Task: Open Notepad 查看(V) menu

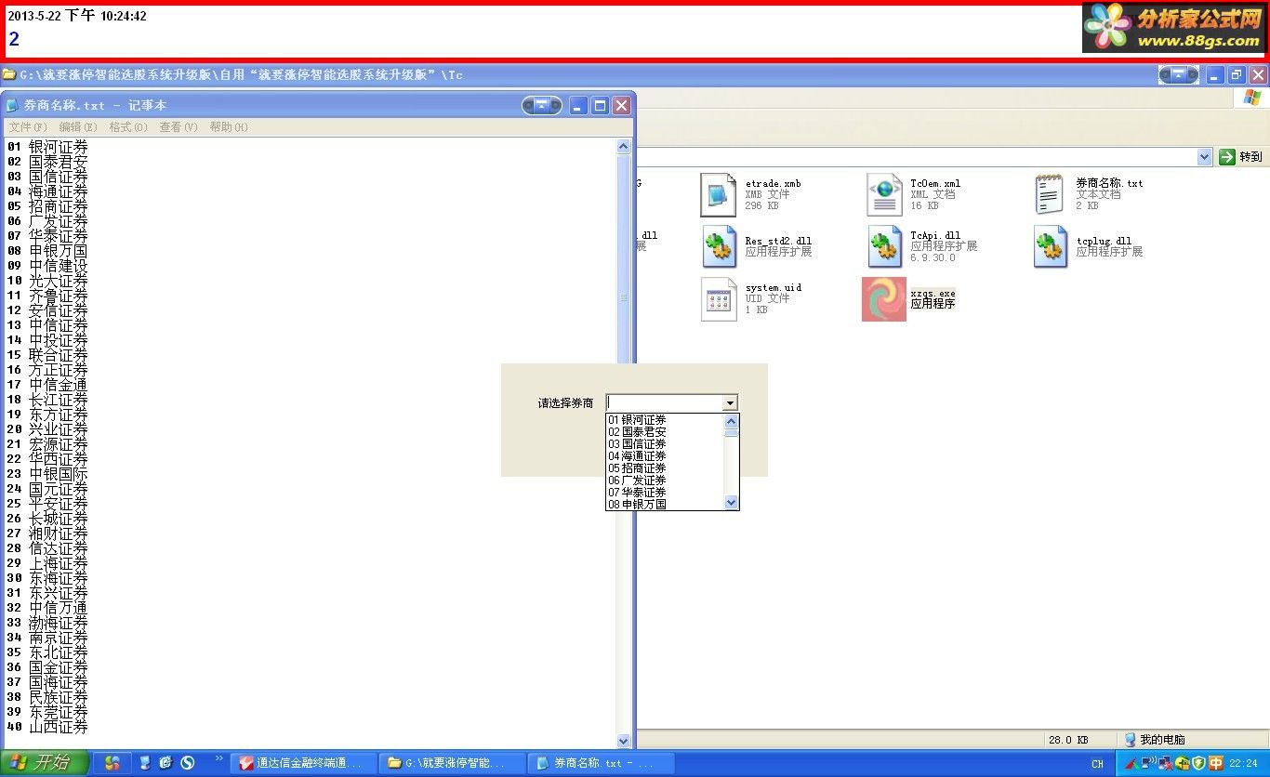Action: pos(179,127)
